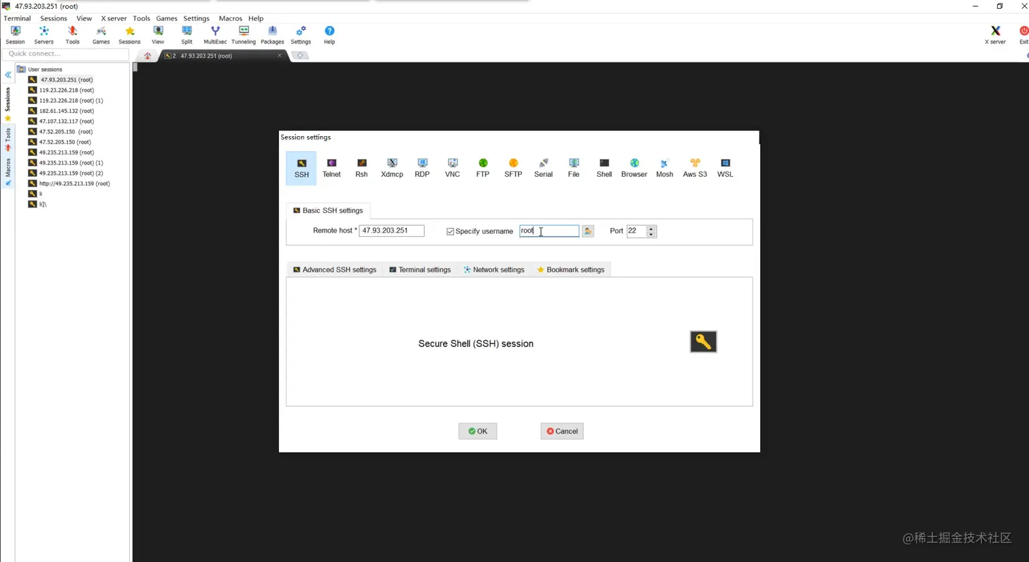
Task: Open the Settings toolbar icon
Action: [301, 35]
